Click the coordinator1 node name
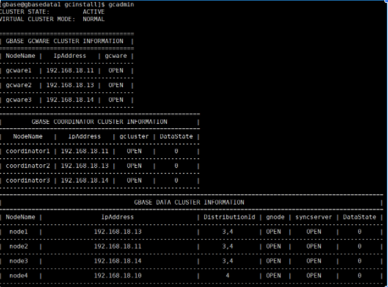Screen dimensions: 388x287 point(28,151)
